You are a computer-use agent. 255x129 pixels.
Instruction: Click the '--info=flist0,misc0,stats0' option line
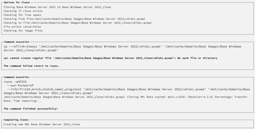click(x=127, y=91)
